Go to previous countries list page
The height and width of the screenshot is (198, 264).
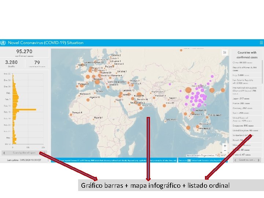point(235,160)
